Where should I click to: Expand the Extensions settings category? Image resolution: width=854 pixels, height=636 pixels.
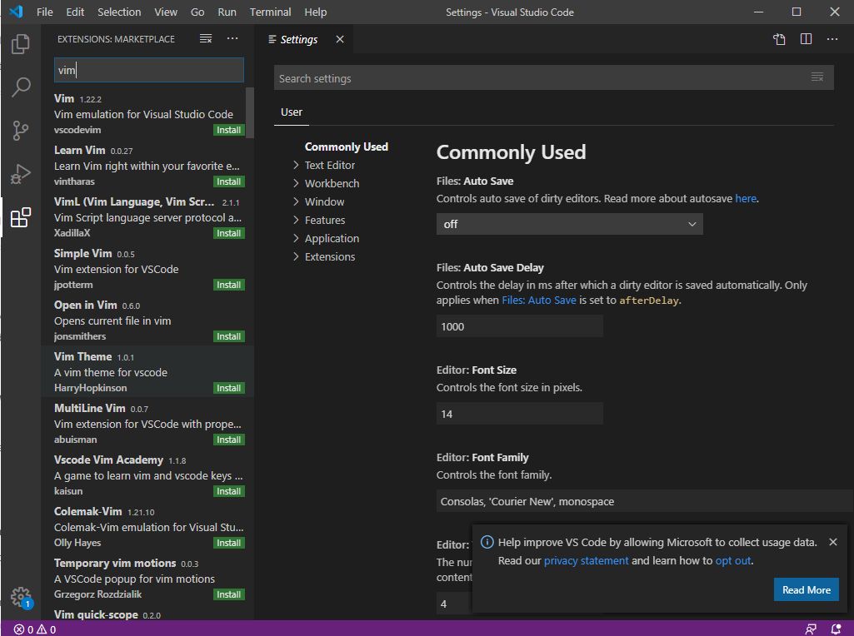pyautogui.click(x=329, y=256)
